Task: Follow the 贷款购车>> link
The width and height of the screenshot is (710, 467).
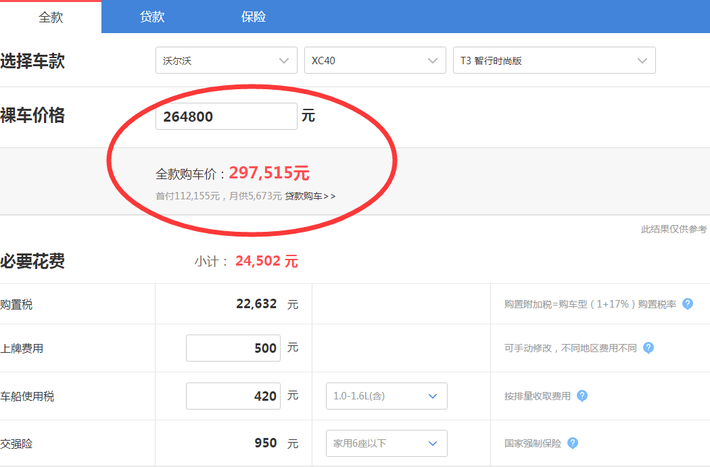Action: click(310, 196)
